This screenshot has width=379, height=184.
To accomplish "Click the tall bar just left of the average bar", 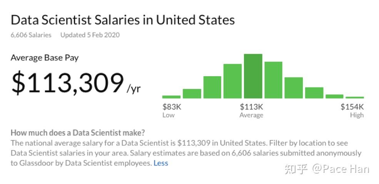I will click(232, 81).
